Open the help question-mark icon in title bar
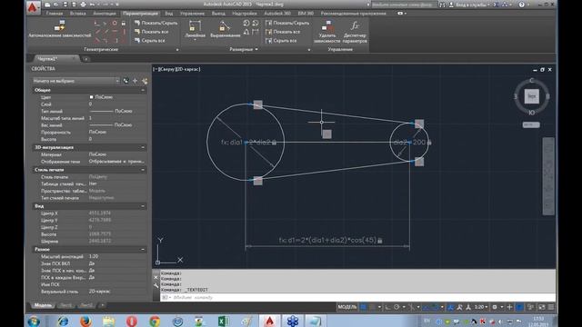 (521, 5)
